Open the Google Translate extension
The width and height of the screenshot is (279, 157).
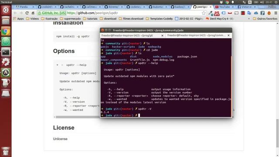249,13
